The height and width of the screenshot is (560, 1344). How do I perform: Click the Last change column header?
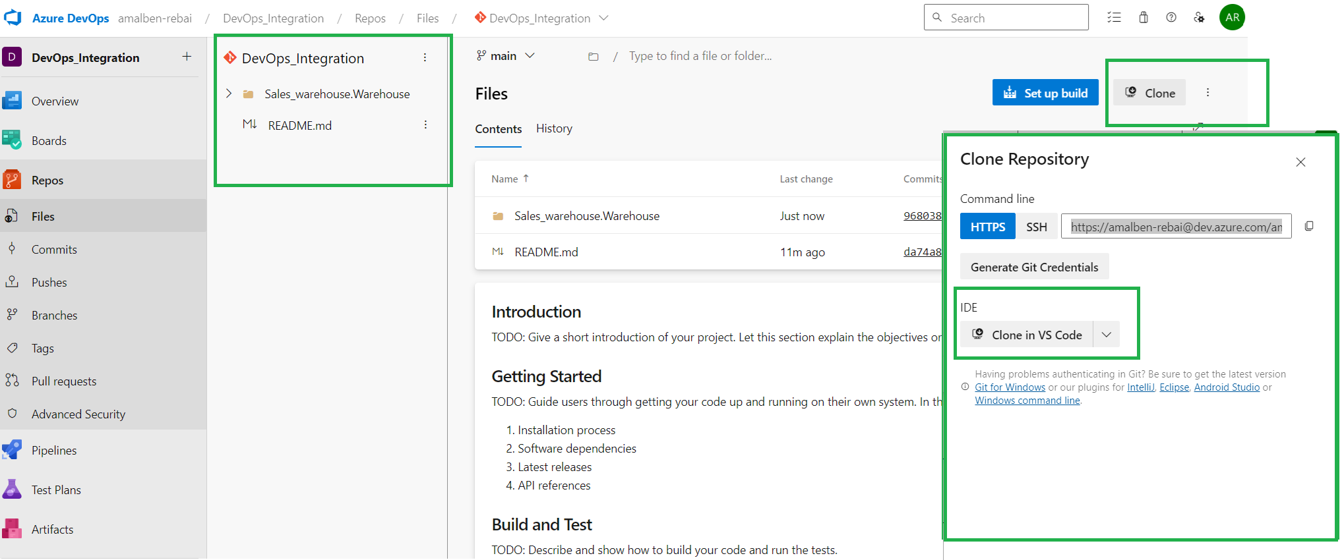click(806, 179)
